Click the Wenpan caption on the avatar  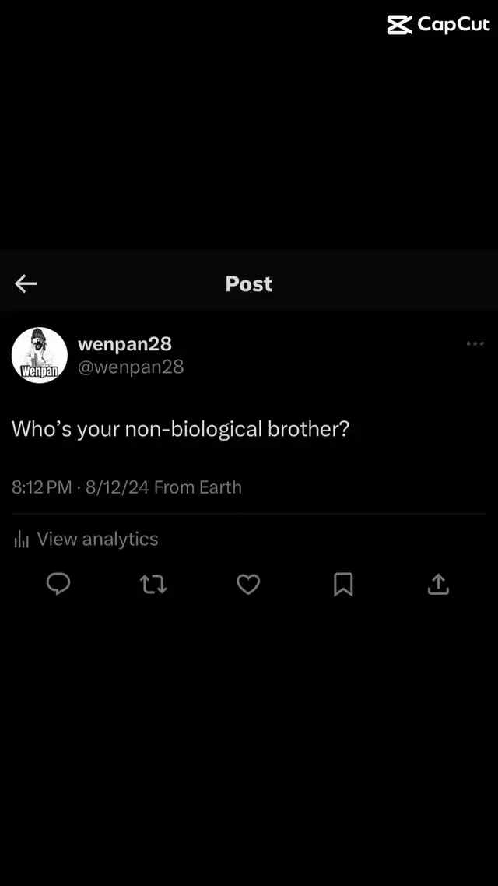[x=40, y=371]
